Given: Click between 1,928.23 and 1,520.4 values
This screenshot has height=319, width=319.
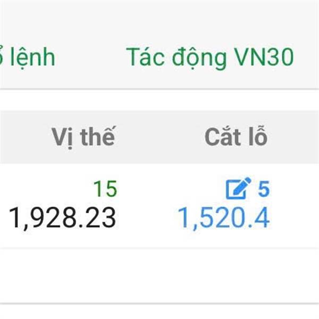Looking at the screenshot, I should [147, 217].
